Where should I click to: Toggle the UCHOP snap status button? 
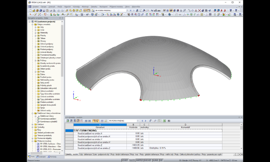pos(125,160)
